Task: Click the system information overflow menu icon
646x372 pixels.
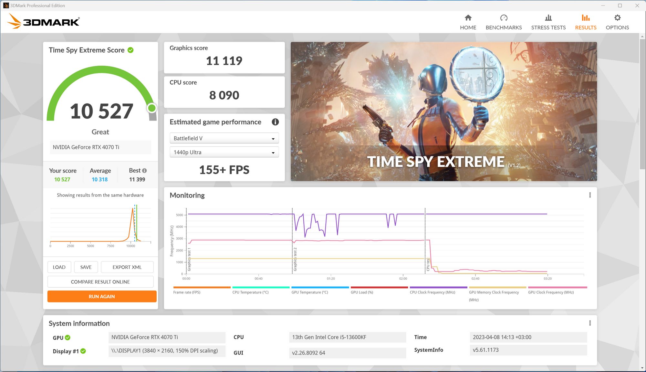Action: tap(590, 323)
